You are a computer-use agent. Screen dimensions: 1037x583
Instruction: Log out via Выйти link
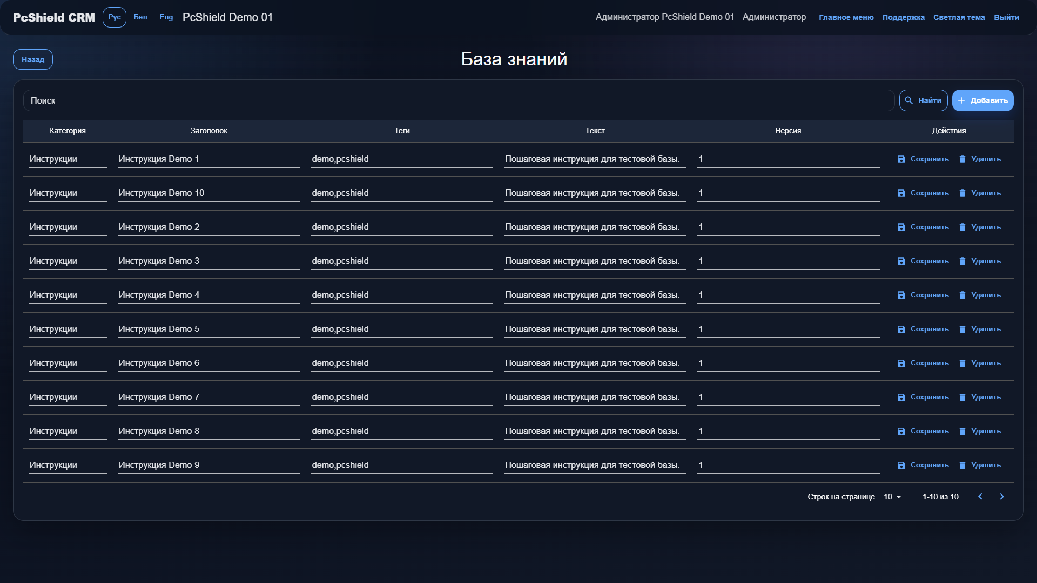pyautogui.click(x=1007, y=17)
